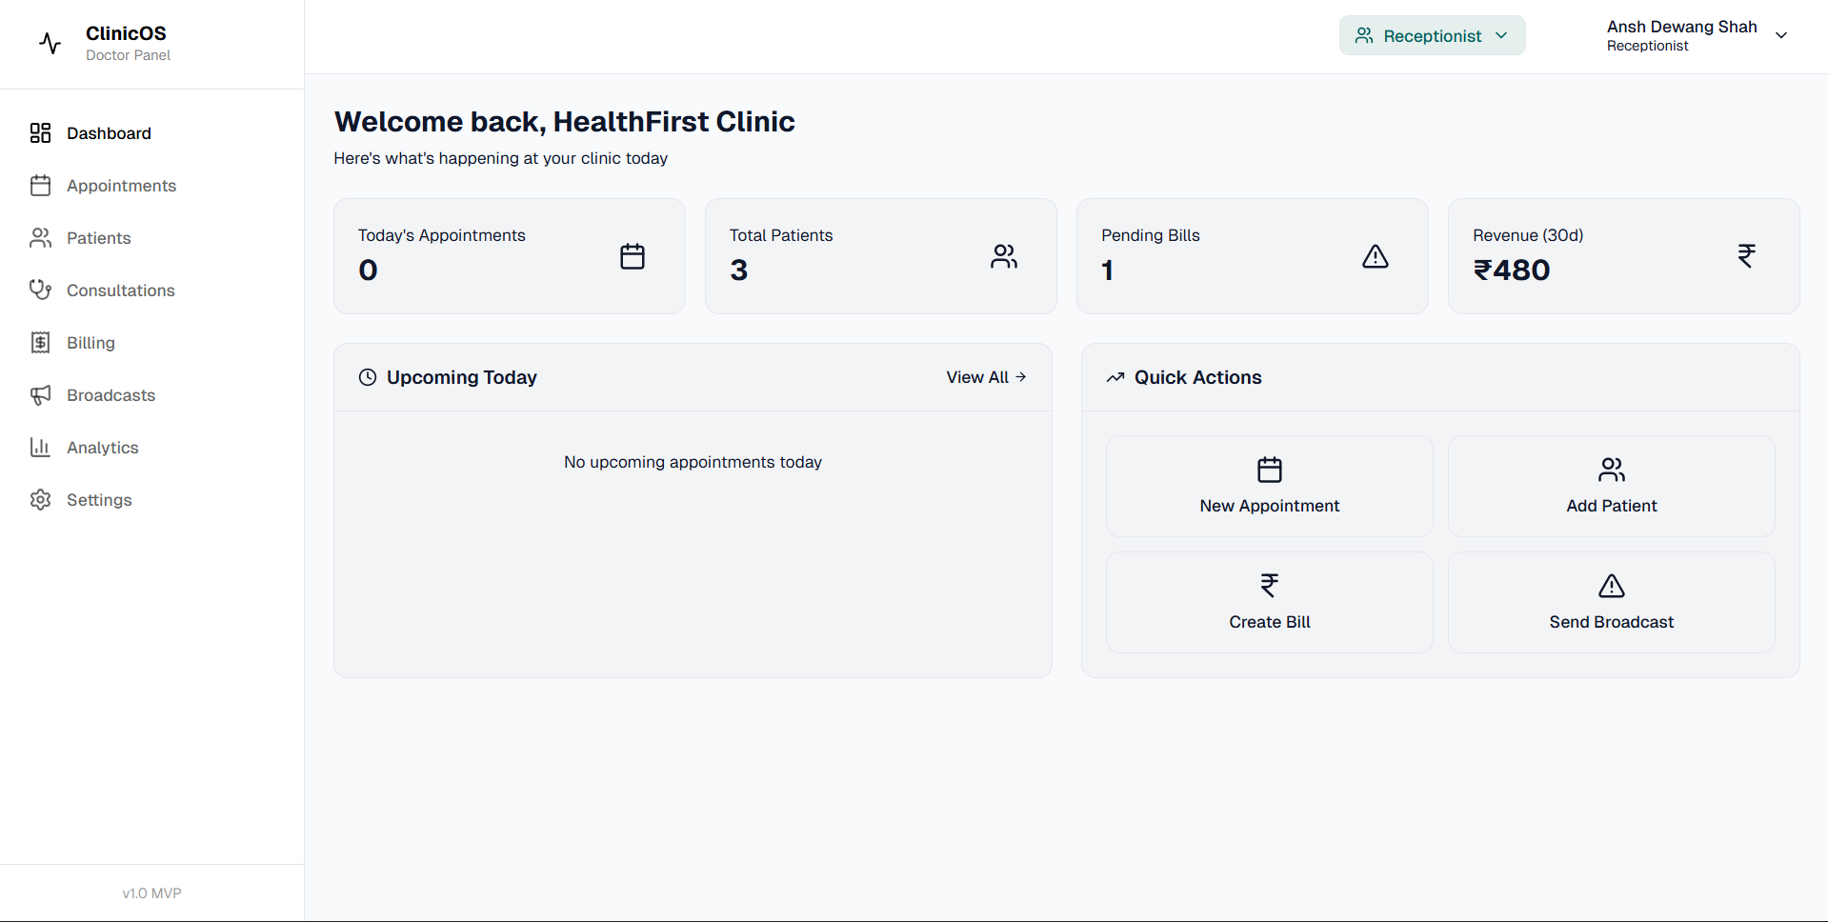The image size is (1828, 922).
Task: Click the Billing receipt icon
Action: click(40, 343)
